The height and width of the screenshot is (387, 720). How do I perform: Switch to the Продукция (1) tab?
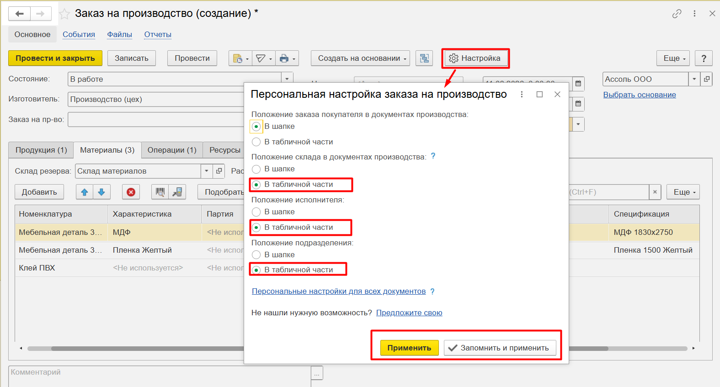point(41,150)
